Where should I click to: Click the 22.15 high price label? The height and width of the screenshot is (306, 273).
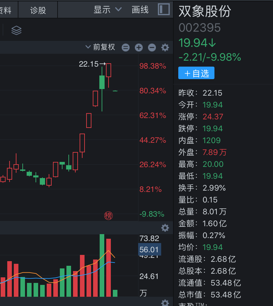pyautogui.click(x=88, y=64)
